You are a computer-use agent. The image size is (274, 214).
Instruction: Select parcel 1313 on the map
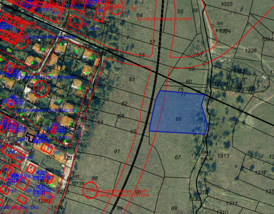click(x=223, y=156)
